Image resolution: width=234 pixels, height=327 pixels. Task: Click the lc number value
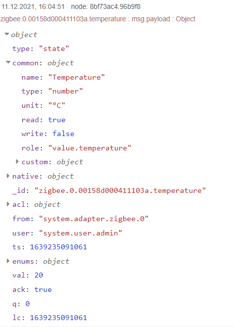pyautogui.click(x=58, y=318)
